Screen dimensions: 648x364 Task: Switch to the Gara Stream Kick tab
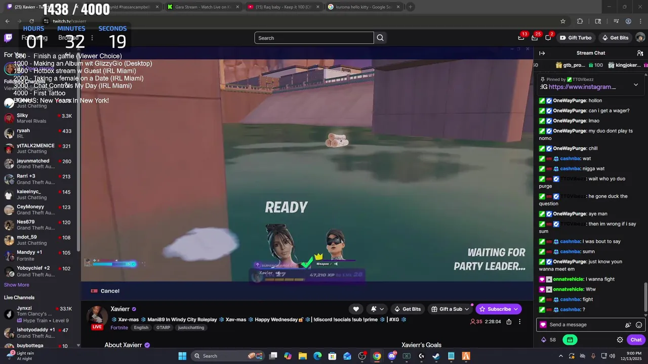point(202,7)
